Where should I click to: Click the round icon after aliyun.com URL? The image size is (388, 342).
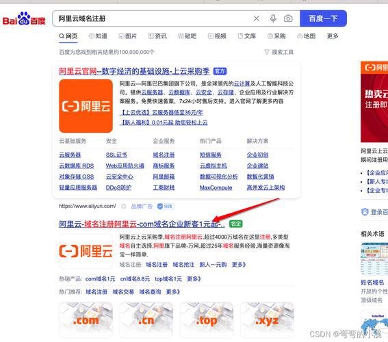pyautogui.click(x=123, y=207)
